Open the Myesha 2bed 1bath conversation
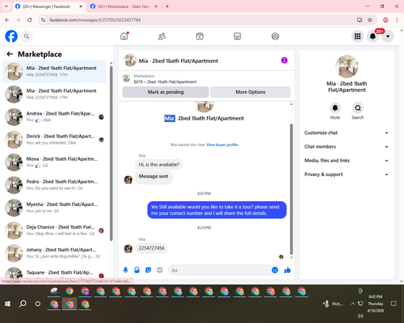Screen dimensions: 404x323 pyautogui.click(x=54, y=208)
